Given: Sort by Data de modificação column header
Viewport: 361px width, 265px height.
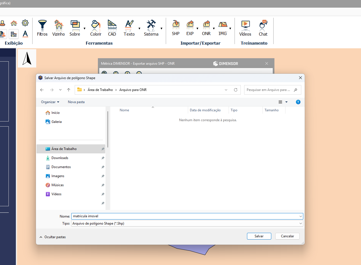Looking at the screenshot, I should 205,110.
